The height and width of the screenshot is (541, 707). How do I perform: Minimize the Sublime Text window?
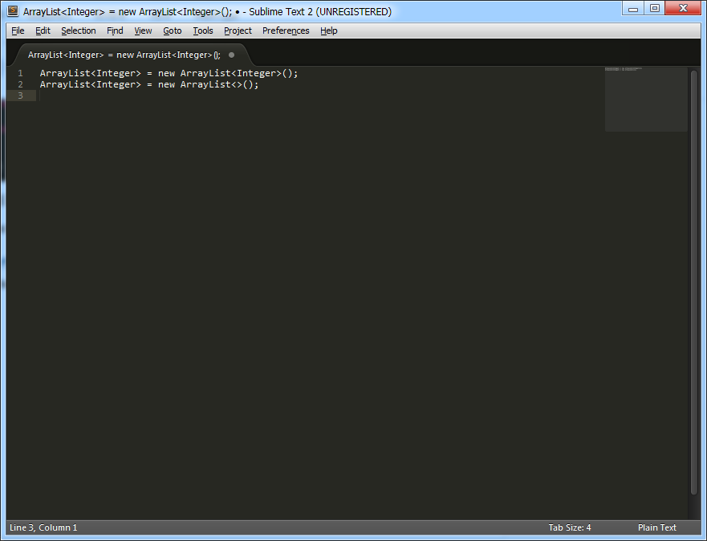(x=633, y=9)
